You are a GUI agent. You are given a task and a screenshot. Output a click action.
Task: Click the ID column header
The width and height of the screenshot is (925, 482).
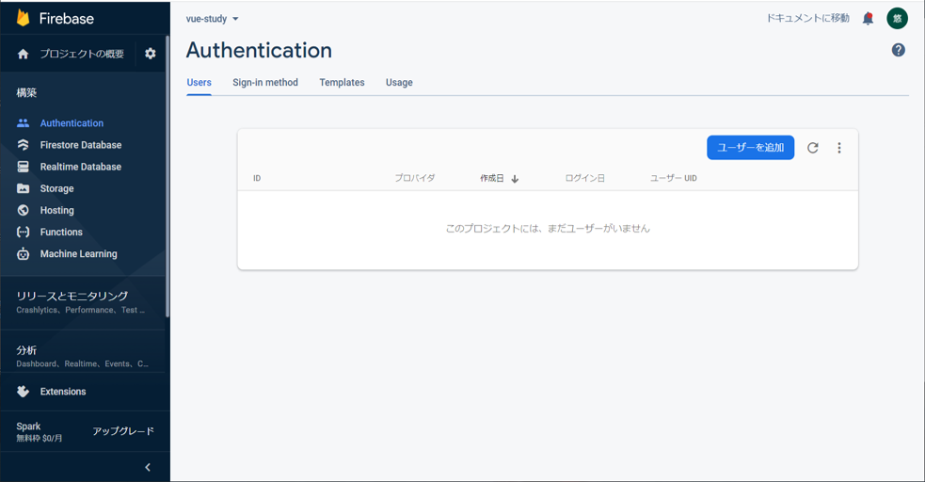257,178
